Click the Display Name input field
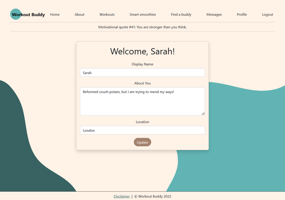Image resolution: width=285 pixels, height=200 pixels. [x=142, y=72]
